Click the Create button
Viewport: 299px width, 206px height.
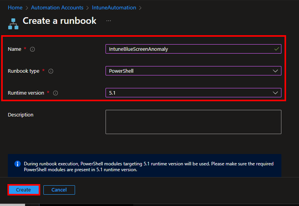click(23, 190)
